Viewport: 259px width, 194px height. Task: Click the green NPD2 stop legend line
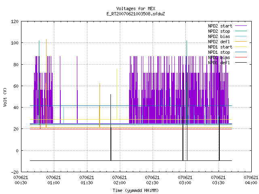coord(241,31)
